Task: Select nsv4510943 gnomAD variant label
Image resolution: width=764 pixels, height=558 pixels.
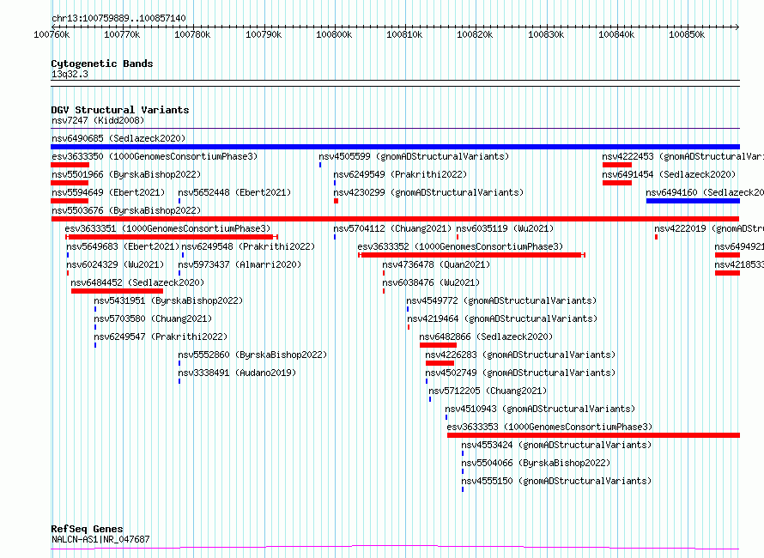Action: (540, 409)
